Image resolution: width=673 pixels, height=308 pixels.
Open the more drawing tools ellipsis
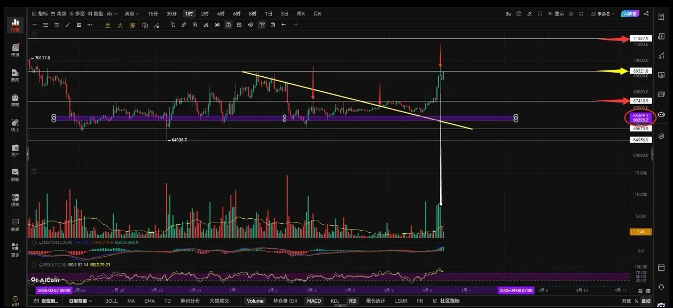pyautogui.click(x=90, y=25)
